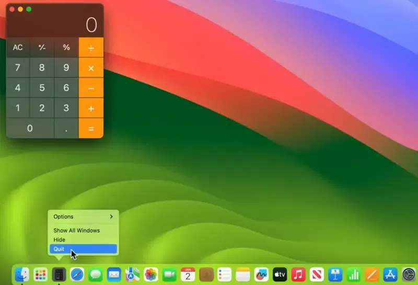418x285 pixels.
Task: Minimize Calculator with the yellow button
Action: click(x=20, y=9)
